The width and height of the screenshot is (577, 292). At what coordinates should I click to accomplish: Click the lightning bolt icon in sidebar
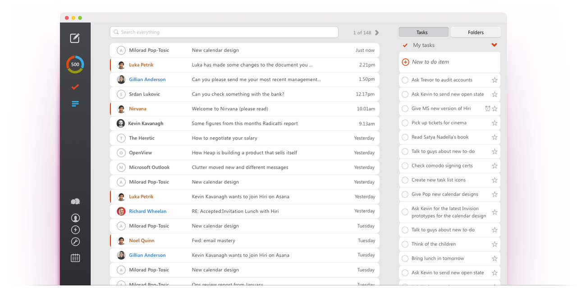click(x=75, y=230)
